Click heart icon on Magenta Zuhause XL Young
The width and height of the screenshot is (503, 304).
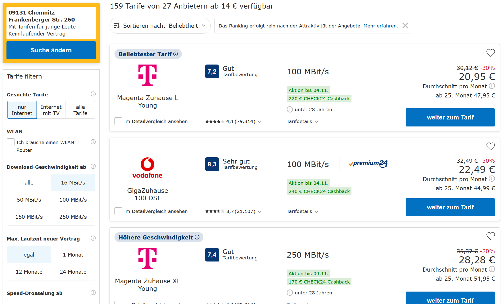pos(491,236)
